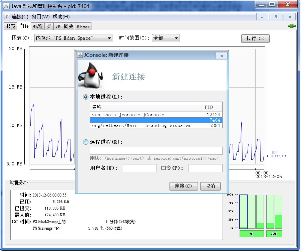Viewport: 301px width, 251px height.
Task: Select the sun.tools.jconsole.JConsole process row
Action: [156, 115]
